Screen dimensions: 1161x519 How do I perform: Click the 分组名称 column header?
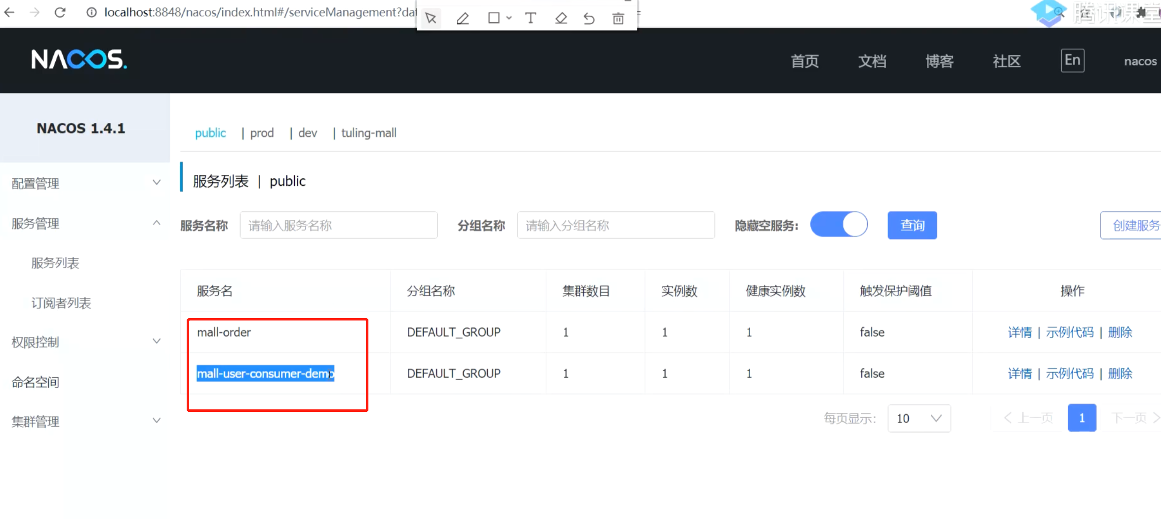tap(431, 291)
